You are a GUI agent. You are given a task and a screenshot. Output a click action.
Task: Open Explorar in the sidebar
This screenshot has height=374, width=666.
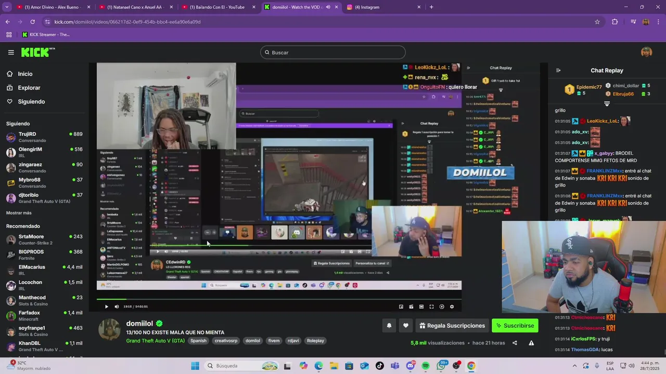(x=23, y=88)
